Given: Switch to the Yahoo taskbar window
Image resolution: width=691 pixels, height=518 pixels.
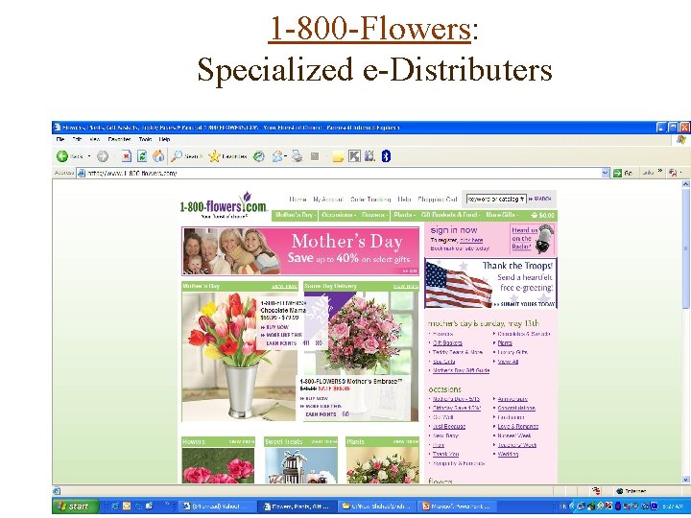Looking at the screenshot, I should [x=218, y=506].
